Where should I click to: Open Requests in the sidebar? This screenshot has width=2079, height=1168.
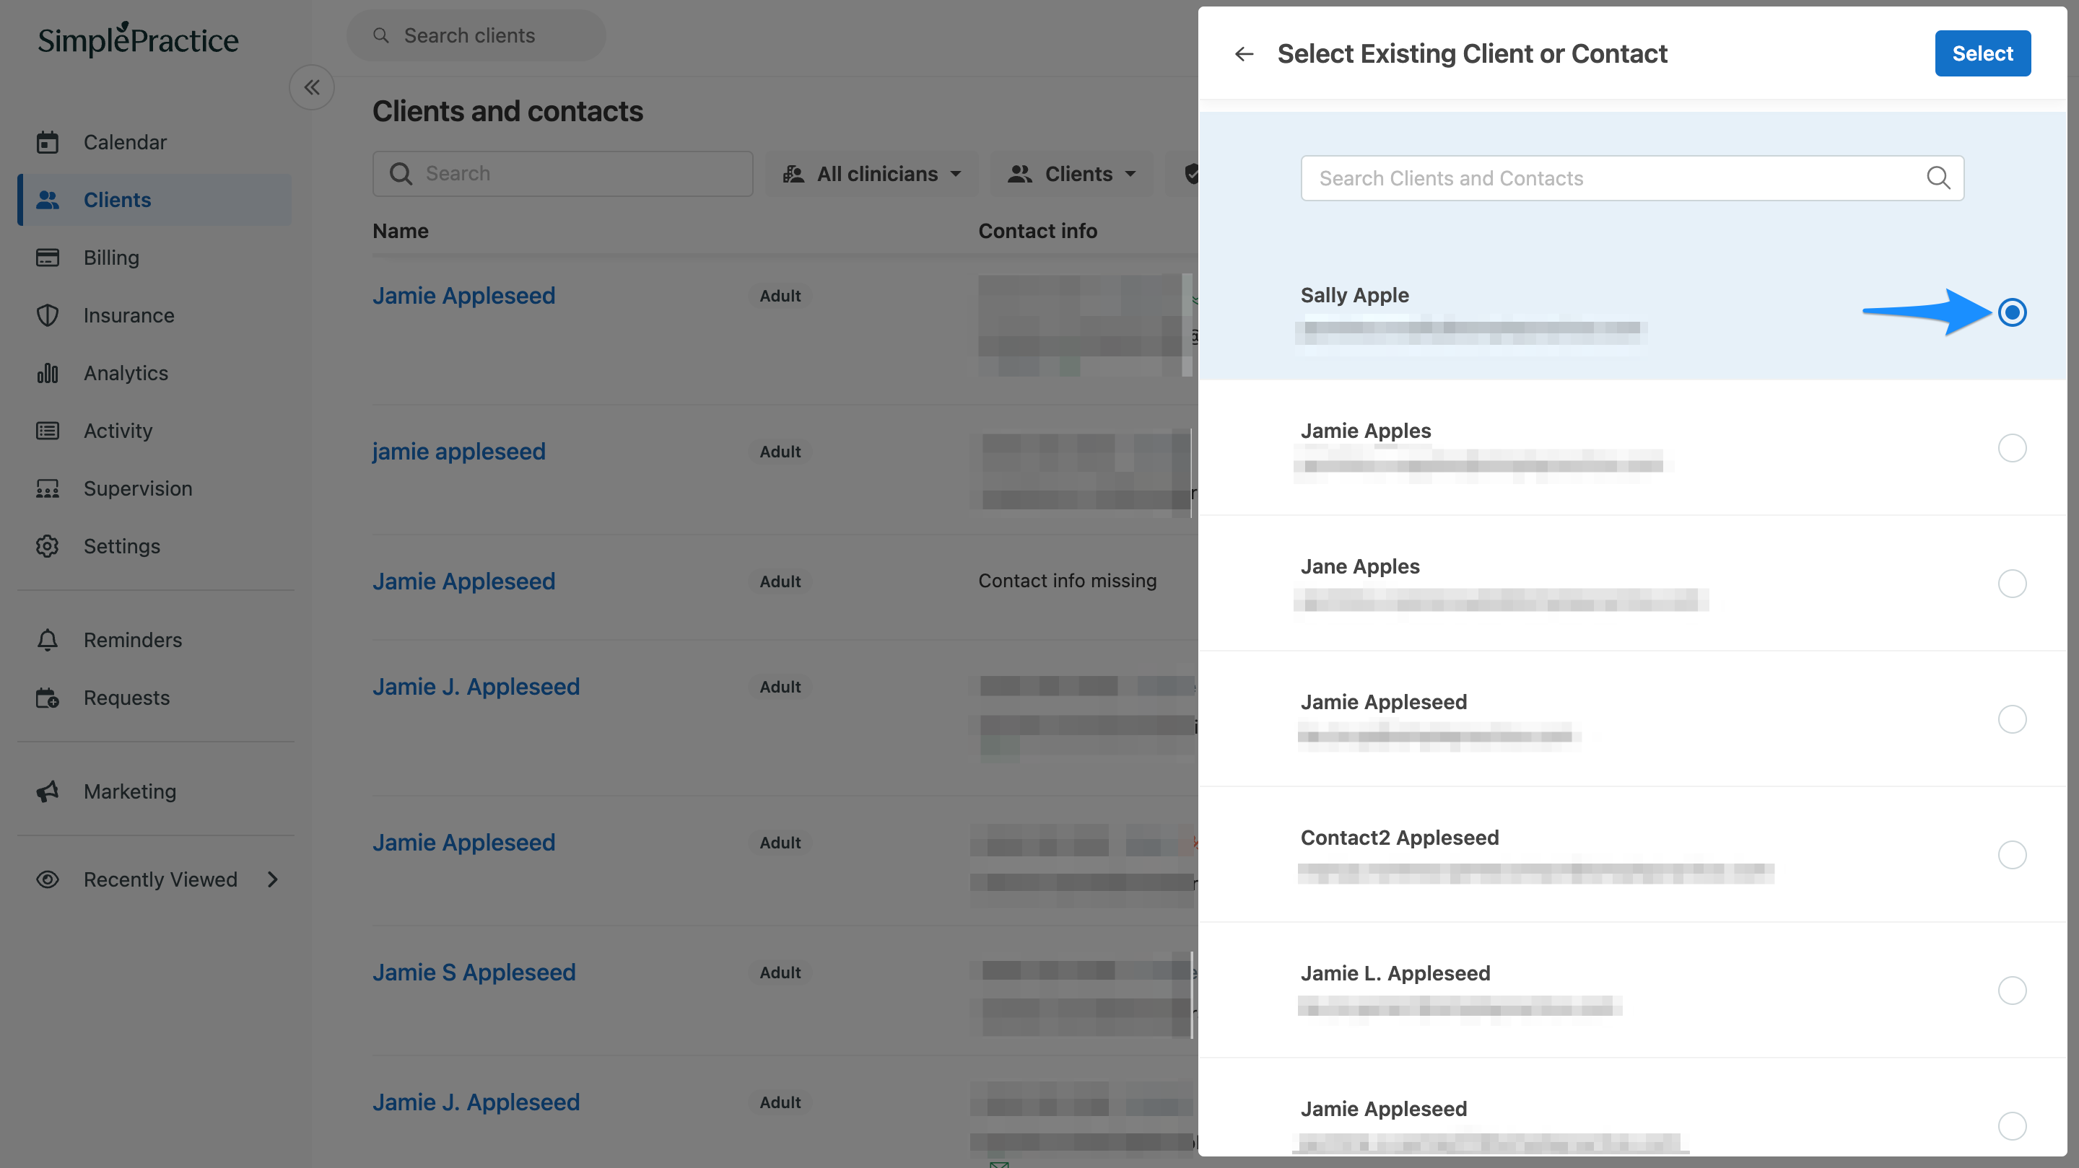click(x=127, y=698)
